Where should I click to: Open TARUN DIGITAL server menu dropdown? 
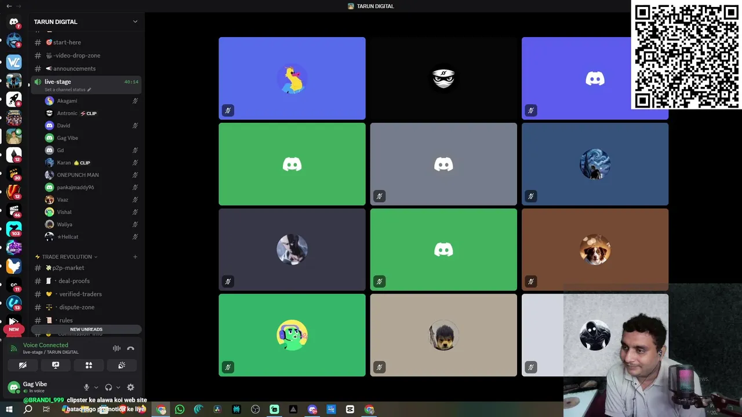135,21
